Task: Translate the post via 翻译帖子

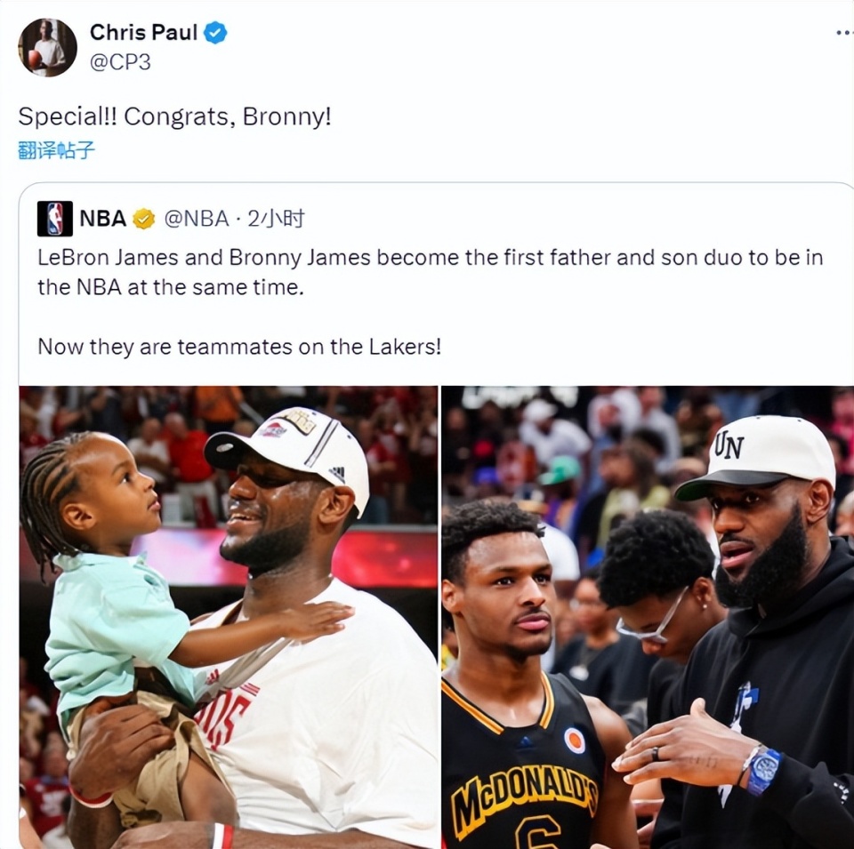Action: coord(56,149)
